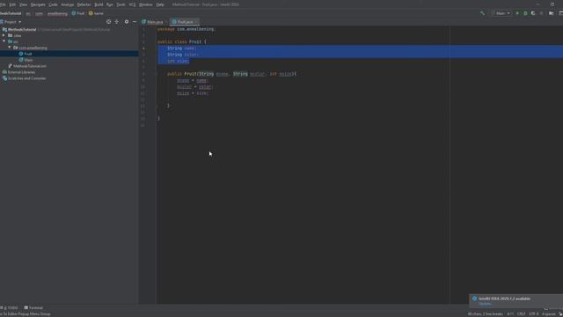The image size is (563, 317).
Task: Open the Navigate menu
Action: coord(38,4)
